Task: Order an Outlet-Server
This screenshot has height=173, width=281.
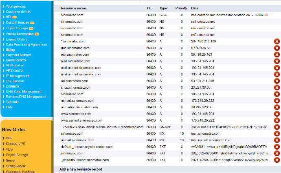Action: 15,166
